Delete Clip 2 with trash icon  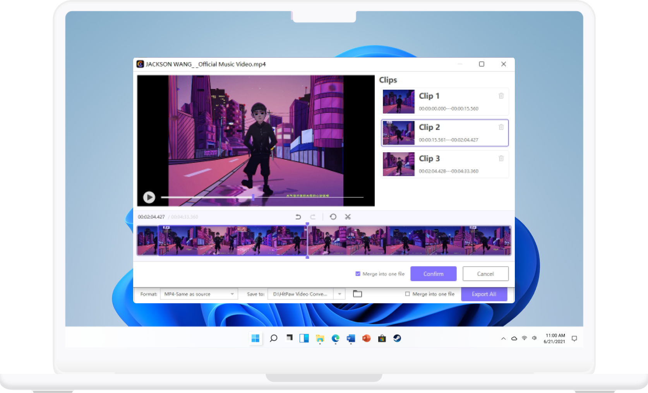coord(501,127)
